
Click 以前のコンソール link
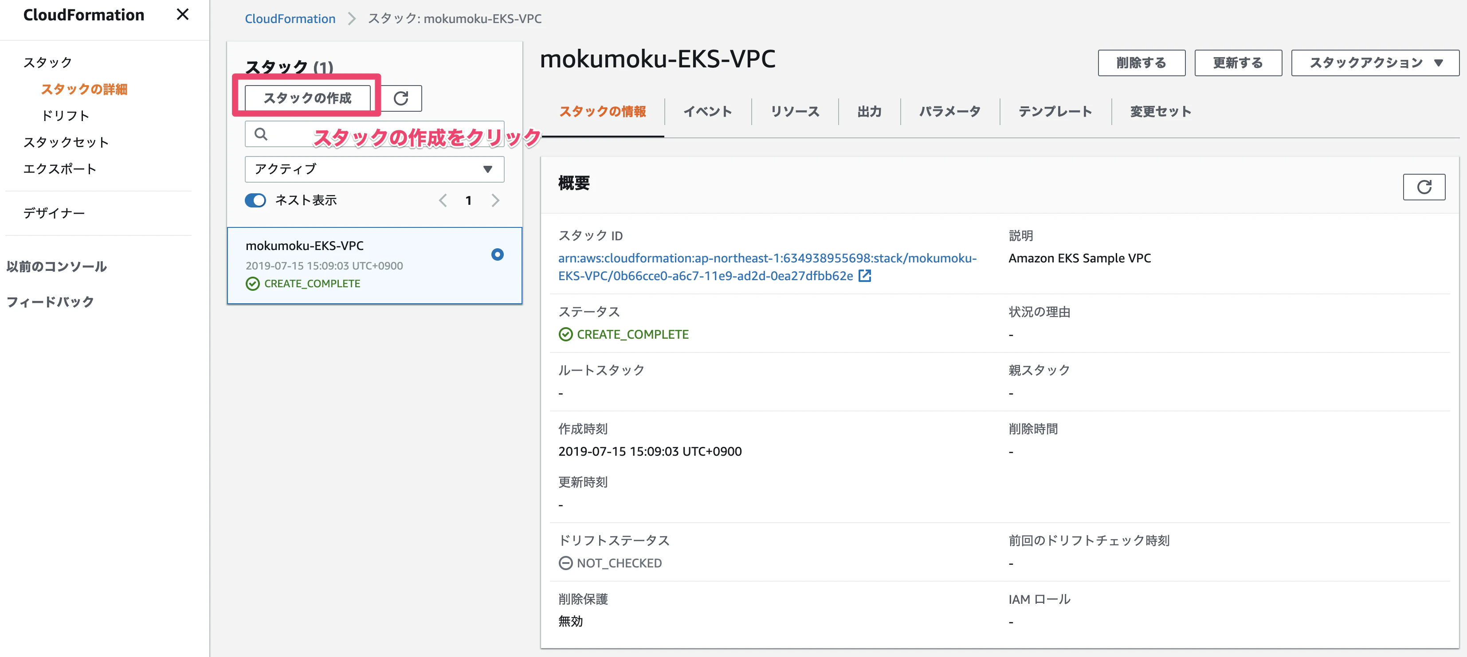(56, 266)
